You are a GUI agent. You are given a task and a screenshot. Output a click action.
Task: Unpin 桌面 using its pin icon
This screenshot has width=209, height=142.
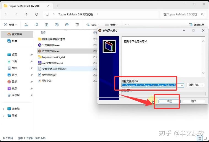pos(31,55)
